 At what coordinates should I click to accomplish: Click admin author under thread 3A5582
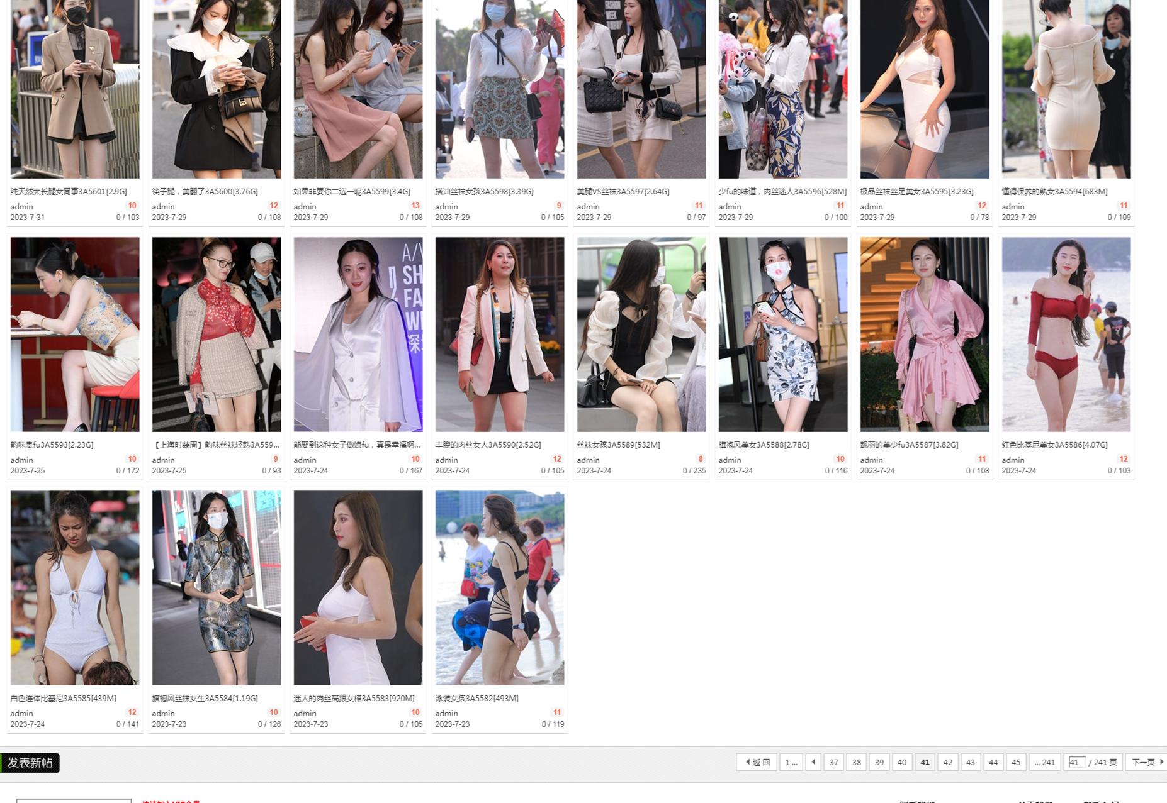[446, 713]
